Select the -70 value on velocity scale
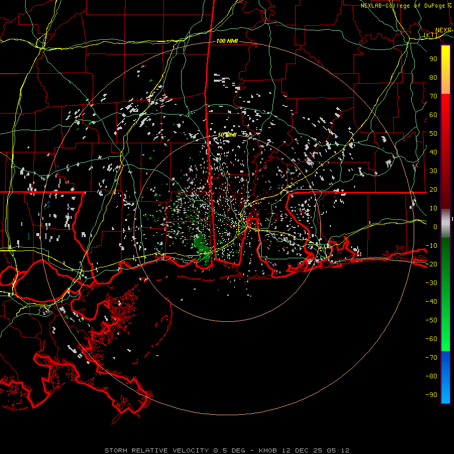 click(431, 358)
